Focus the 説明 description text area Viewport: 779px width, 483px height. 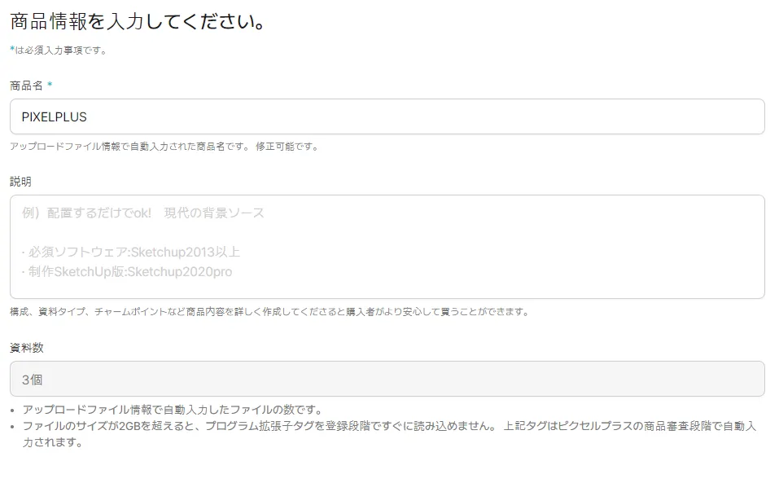387,247
